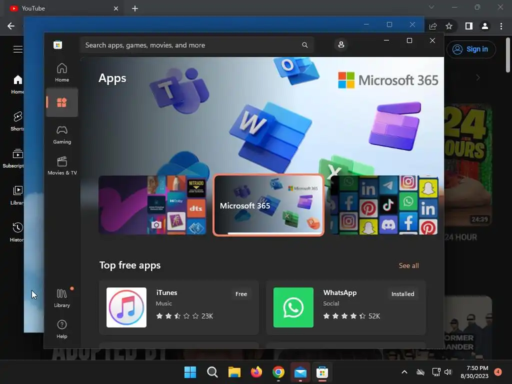
Task: Open Home in Microsoft Store sidebar
Action: [x=61, y=72]
